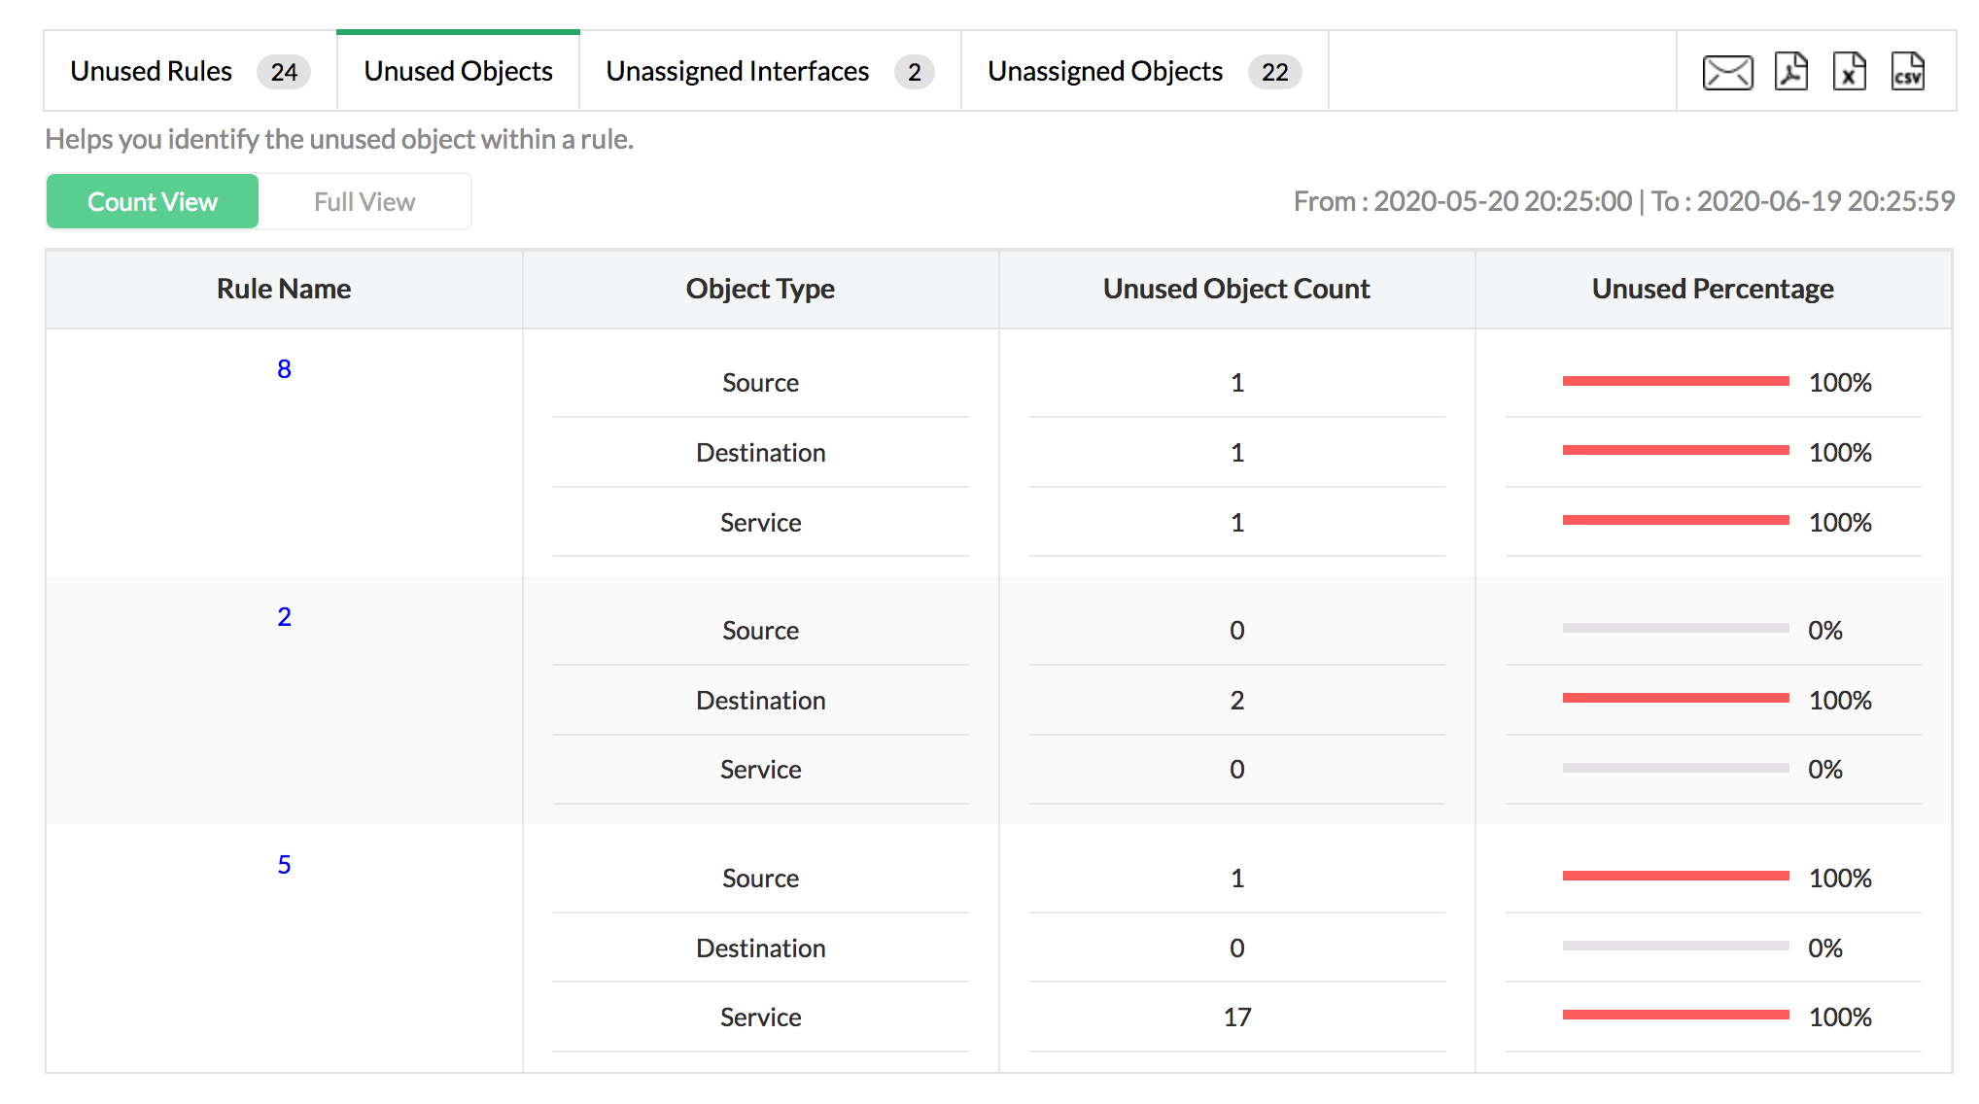Download the report as CSV
This screenshot has height=1104, width=1979.
(x=1908, y=70)
